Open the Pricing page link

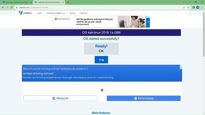coord(72,13)
